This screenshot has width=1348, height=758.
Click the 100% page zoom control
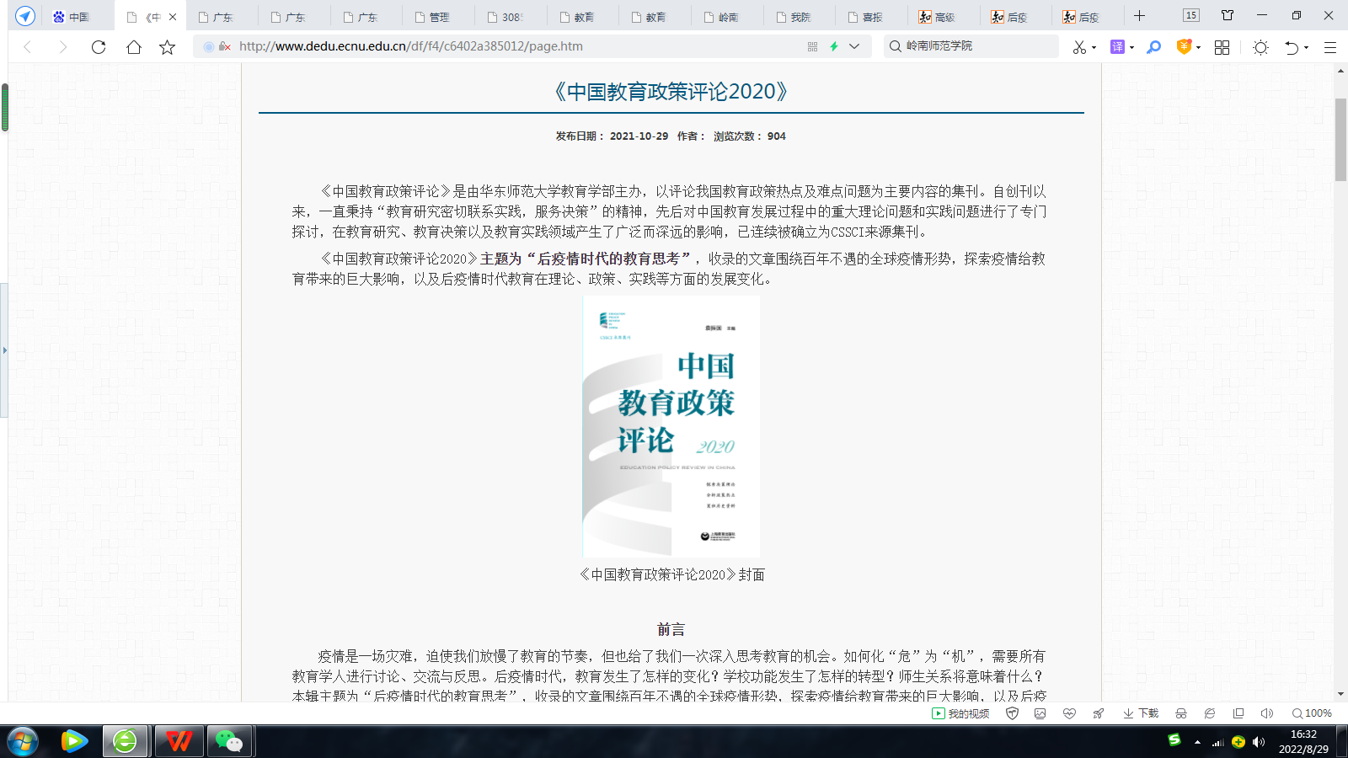1312,713
